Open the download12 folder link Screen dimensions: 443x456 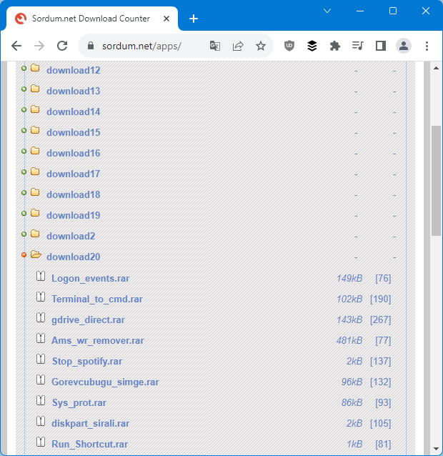pyautogui.click(x=74, y=70)
